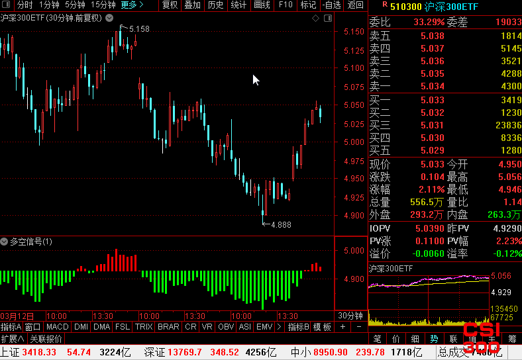Image resolution: width=522 pixels, height=360 pixels.
Task: Click the 买五 price 5.029
Action: (433, 150)
